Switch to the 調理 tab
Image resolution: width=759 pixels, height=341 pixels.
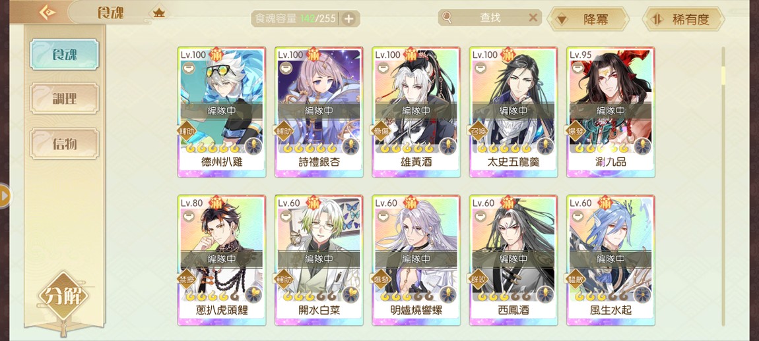click(x=65, y=99)
